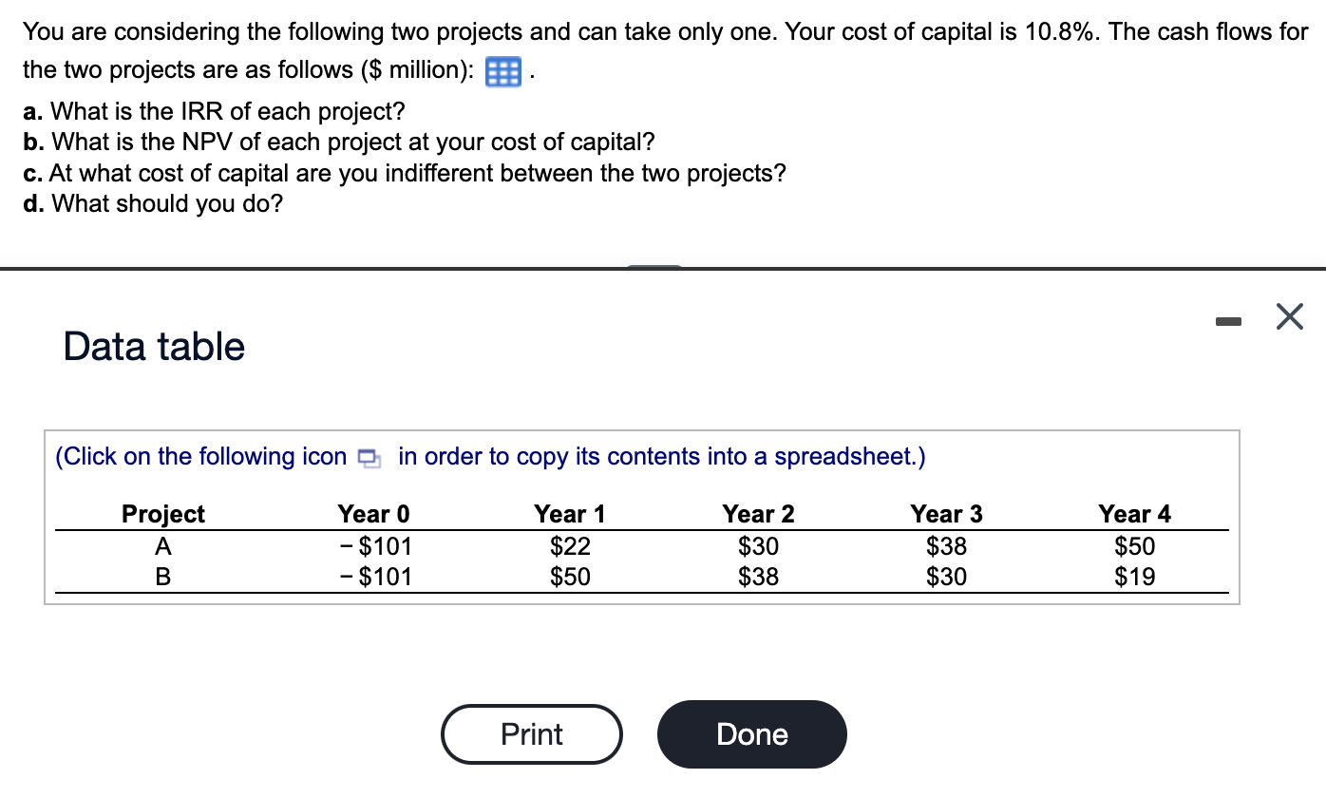
Task: Click the Year 4 column header
Action: (1134, 514)
